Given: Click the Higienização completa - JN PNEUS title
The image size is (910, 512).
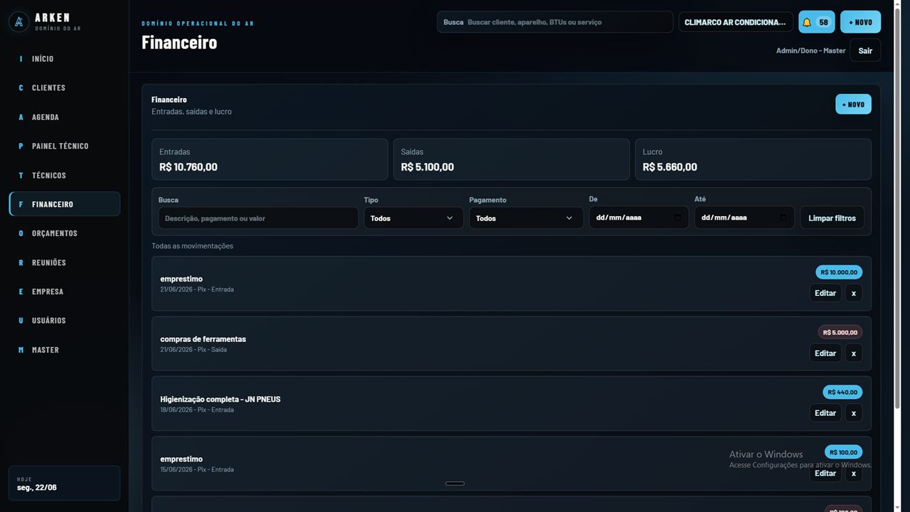Looking at the screenshot, I should [x=220, y=400].
